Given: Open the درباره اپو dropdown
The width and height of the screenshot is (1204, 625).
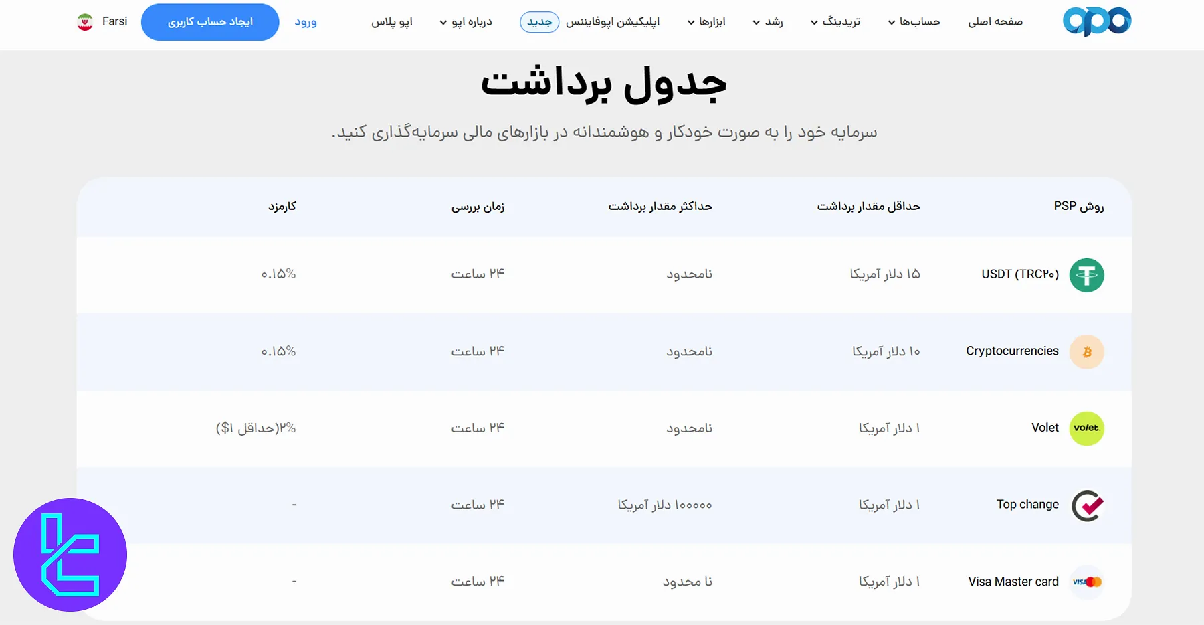Looking at the screenshot, I should click(467, 21).
